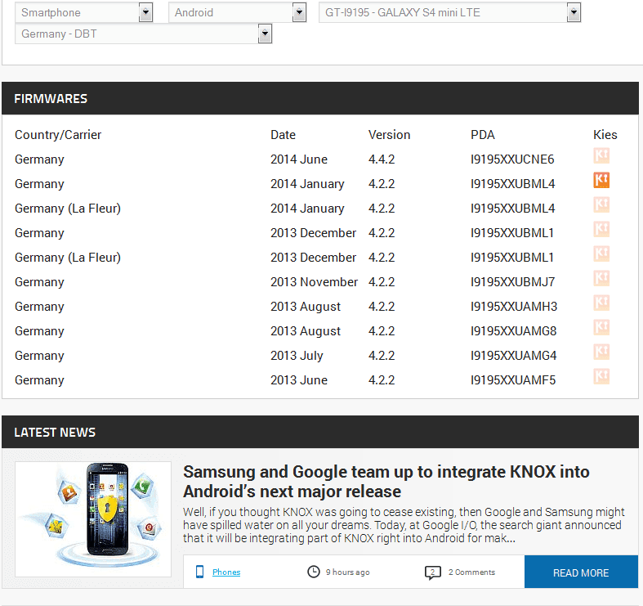Click the KNOX phone article thumbnail
This screenshot has width=643, height=606.
tap(93, 519)
